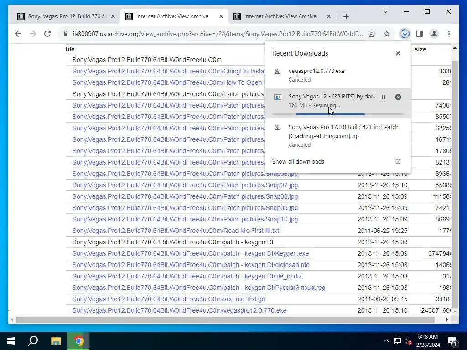
Task: Click the 2011-09-20 09:45 date cell
Action: pos(383,299)
